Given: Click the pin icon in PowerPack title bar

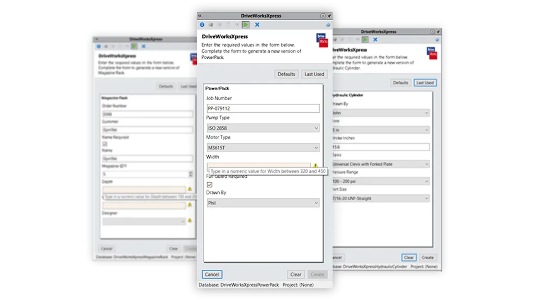Looking at the screenshot, I should coord(329,16).
